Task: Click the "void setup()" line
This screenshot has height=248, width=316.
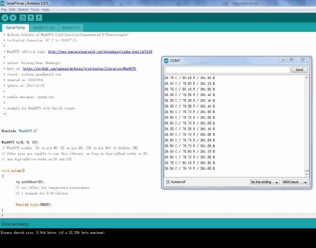Action: (x=13, y=171)
